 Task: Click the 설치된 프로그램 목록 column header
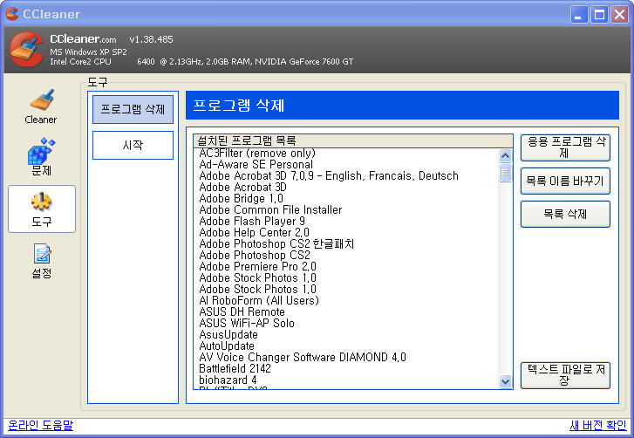tap(353, 140)
